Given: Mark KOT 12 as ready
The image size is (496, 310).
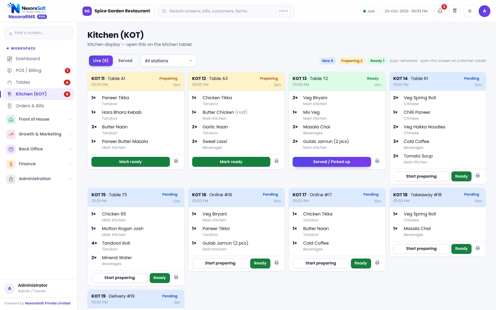Looking at the screenshot, I should tap(231, 162).
